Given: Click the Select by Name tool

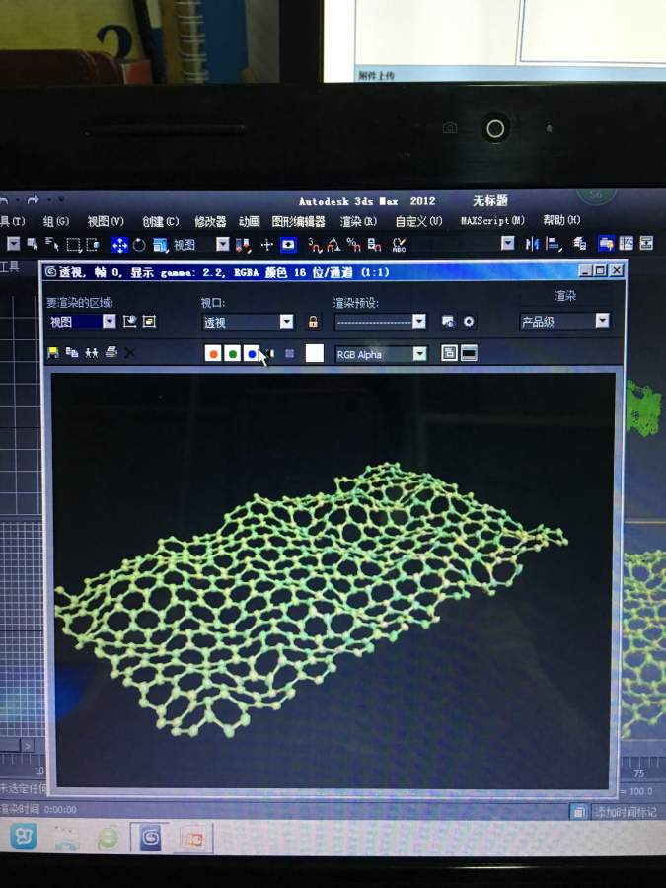Looking at the screenshot, I should tap(52, 244).
